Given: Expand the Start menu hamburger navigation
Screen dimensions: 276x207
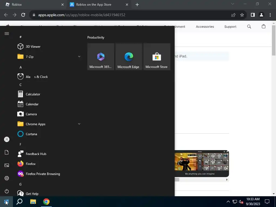Looking at the screenshot, I should coord(7,33).
